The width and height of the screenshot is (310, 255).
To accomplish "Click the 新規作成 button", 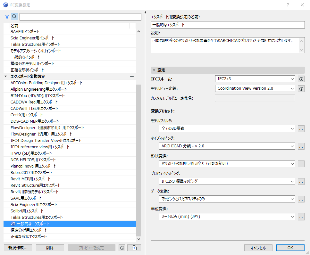I will 18,248.
